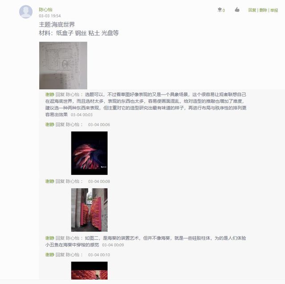
Task: Click the post timestamp 03-03 19:54
Action: [x=50, y=16]
